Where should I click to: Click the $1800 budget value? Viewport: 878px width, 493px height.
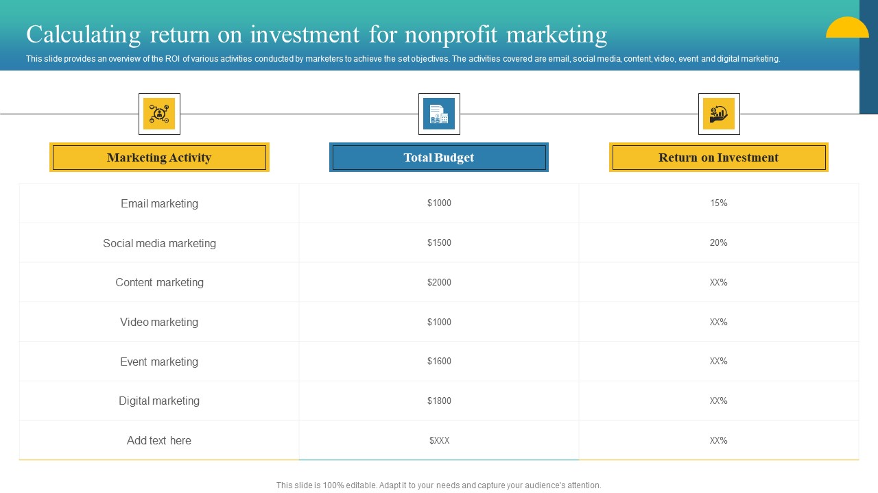pyautogui.click(x=439, y=401)
